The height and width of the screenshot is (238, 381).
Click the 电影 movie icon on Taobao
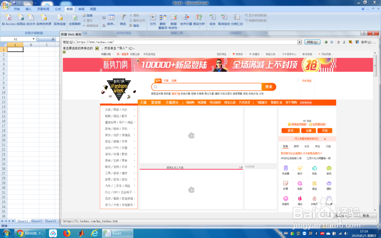(x=300, y=184)
